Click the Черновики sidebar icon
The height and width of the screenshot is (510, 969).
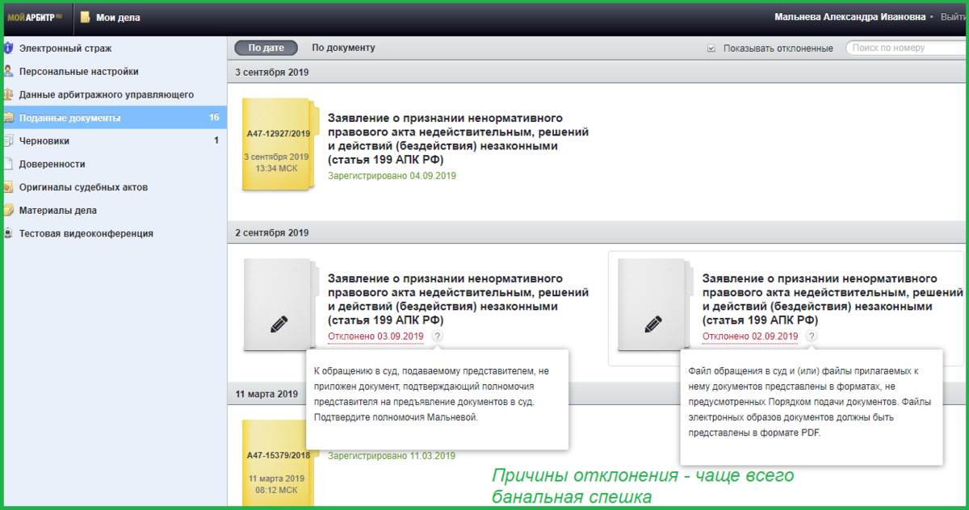click(8, 140)
